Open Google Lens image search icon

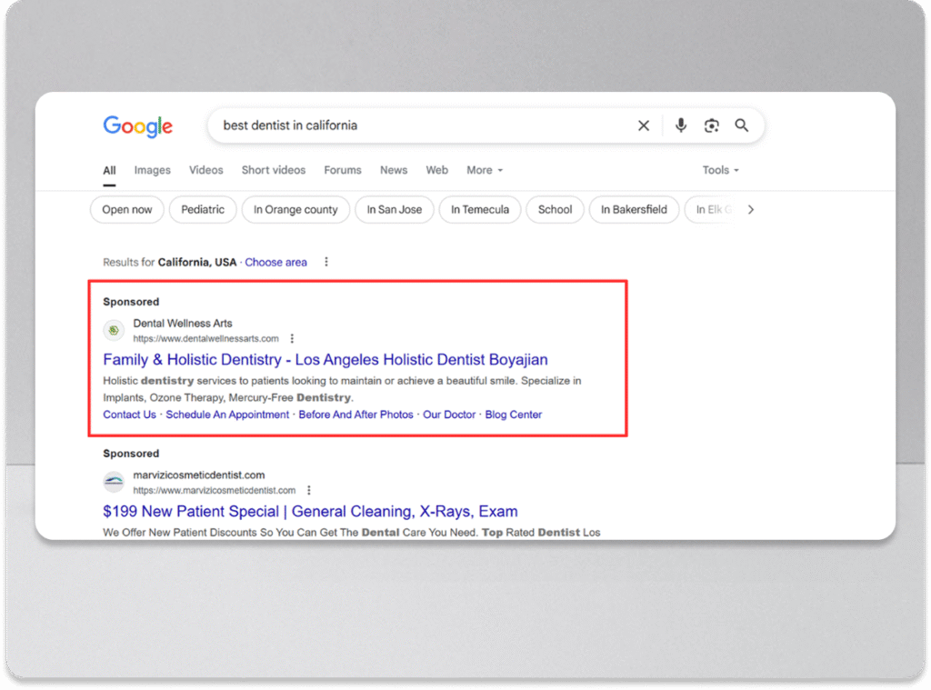[x=712, y=125]
